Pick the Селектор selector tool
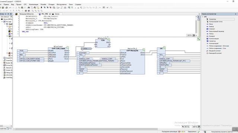Screen dimensions: 238x133 pyautogui.click(x=212, y=41)
